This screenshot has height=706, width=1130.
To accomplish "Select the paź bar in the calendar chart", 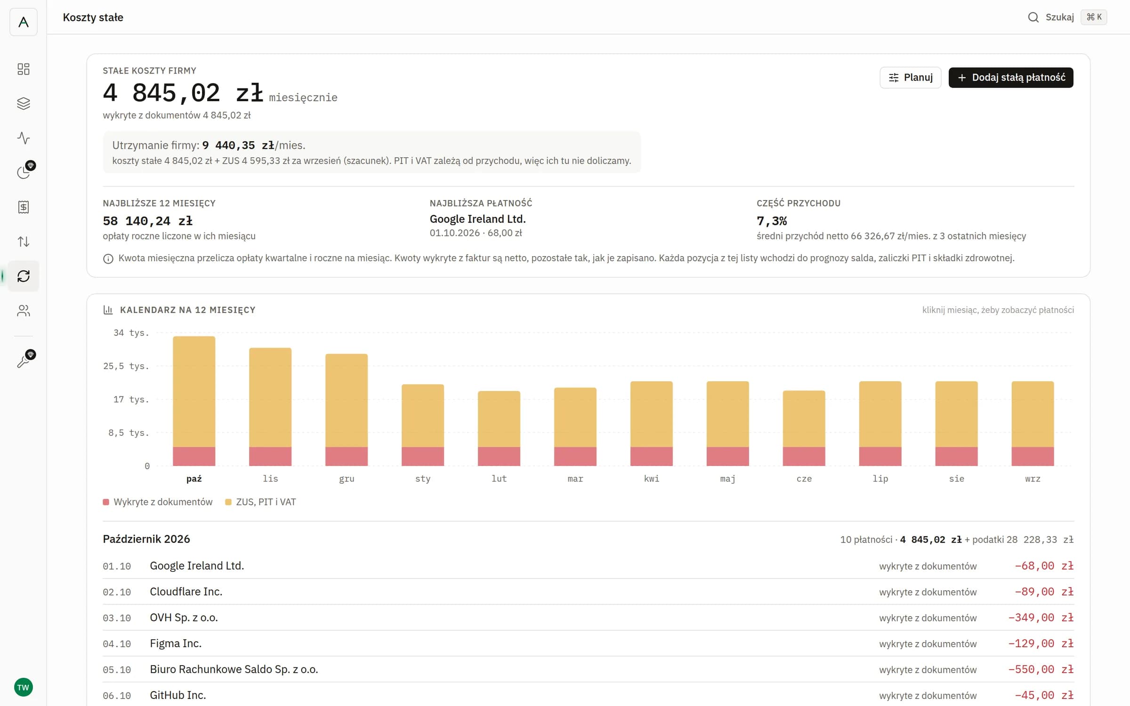I will pyautogui.click(x=194, y=401).
